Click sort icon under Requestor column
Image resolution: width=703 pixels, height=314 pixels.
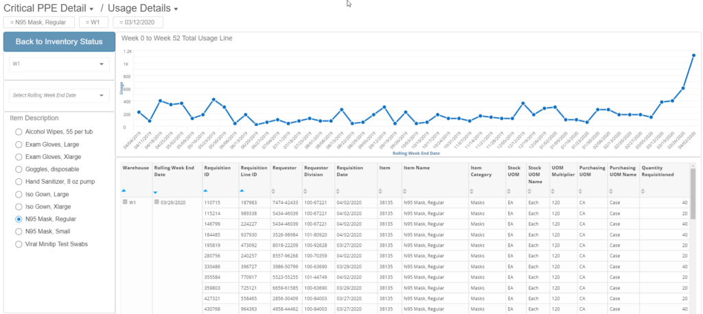[275, 191]
